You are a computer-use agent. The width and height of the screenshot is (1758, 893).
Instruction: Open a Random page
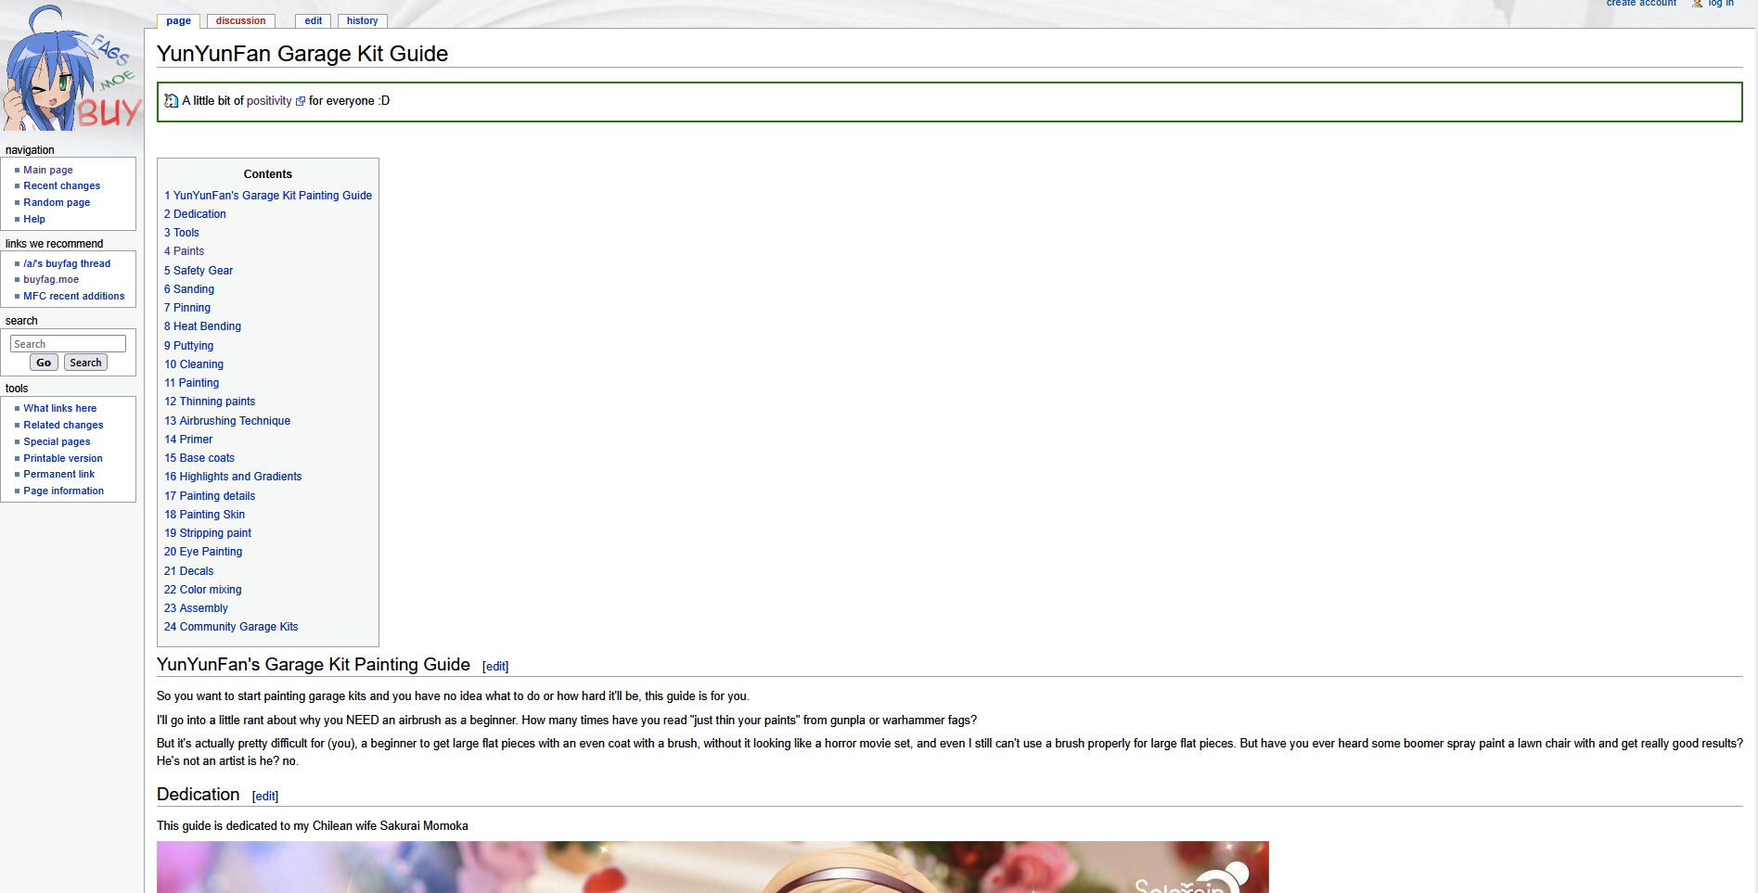57,202
